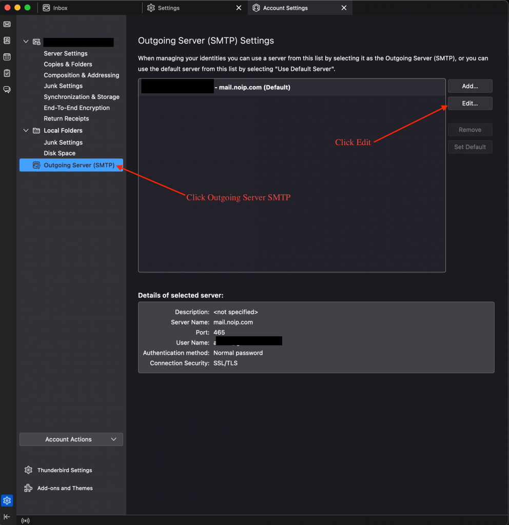Collapse the spaces toolbar arrow icon
Screen dimensions: 509x525
pyautogui.click(x=7, y=517)
